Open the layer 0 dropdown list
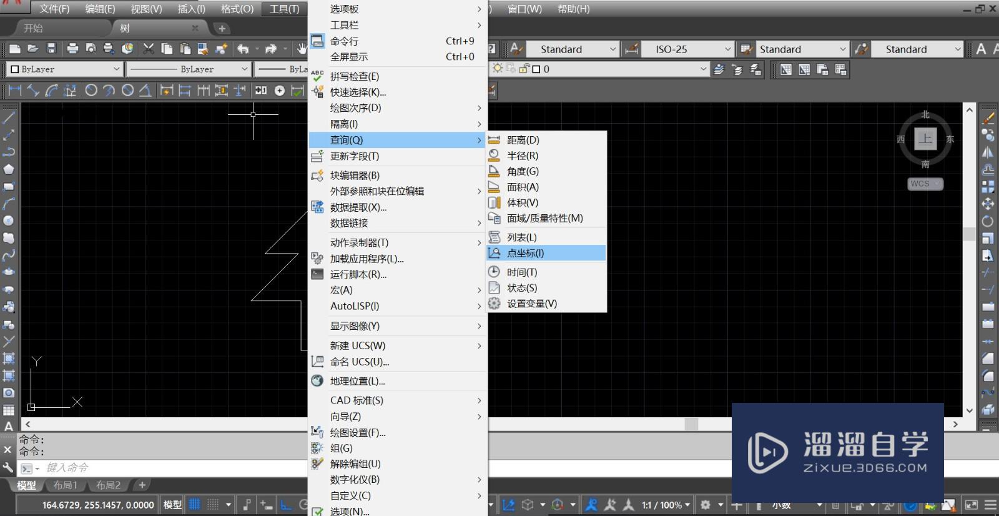The width and height of the screenshot is (999, 516). 703,69
